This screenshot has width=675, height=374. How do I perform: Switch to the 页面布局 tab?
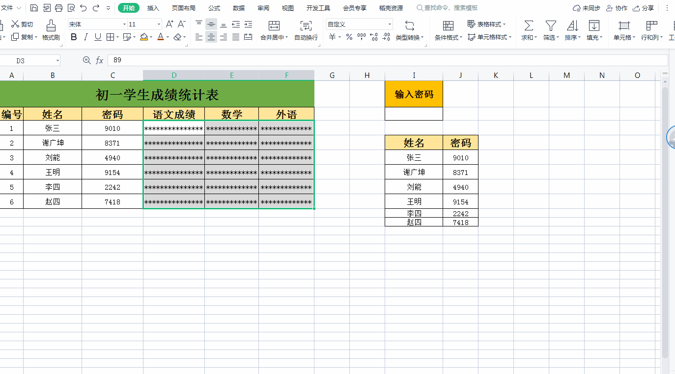point(184,8)
